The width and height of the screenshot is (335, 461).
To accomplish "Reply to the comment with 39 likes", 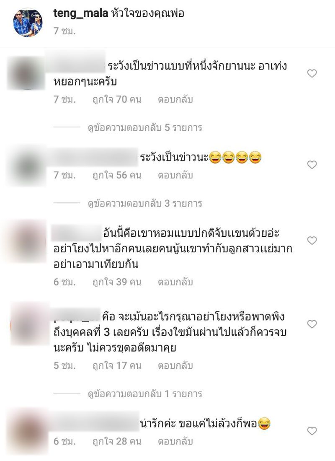I will 175,282.
